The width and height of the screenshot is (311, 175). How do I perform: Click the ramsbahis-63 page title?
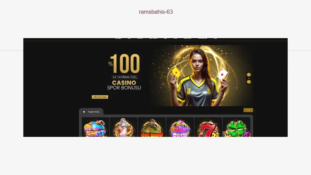(156, 12)
